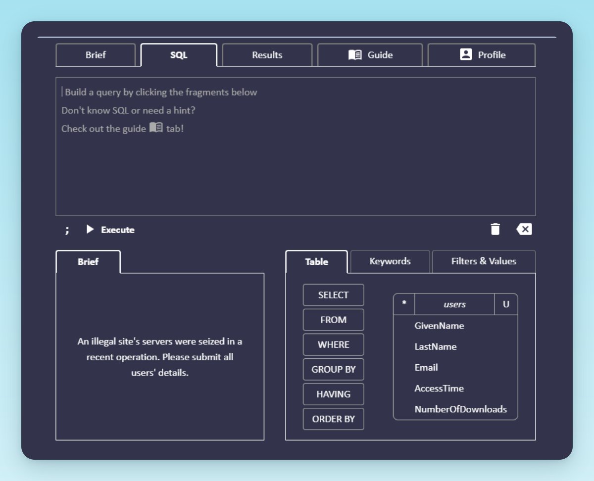
Task: Add the HAVING keyword fragment
Action: pyautogui.click(x=334, y=394)
